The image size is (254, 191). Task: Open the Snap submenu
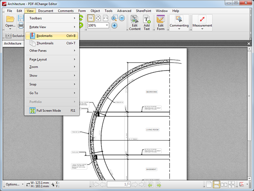point(52,84)
